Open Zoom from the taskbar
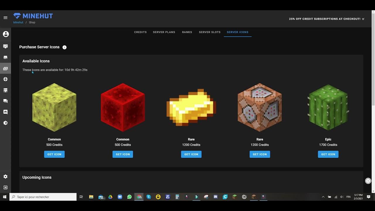The image size is (375, 211). [120, 197]
